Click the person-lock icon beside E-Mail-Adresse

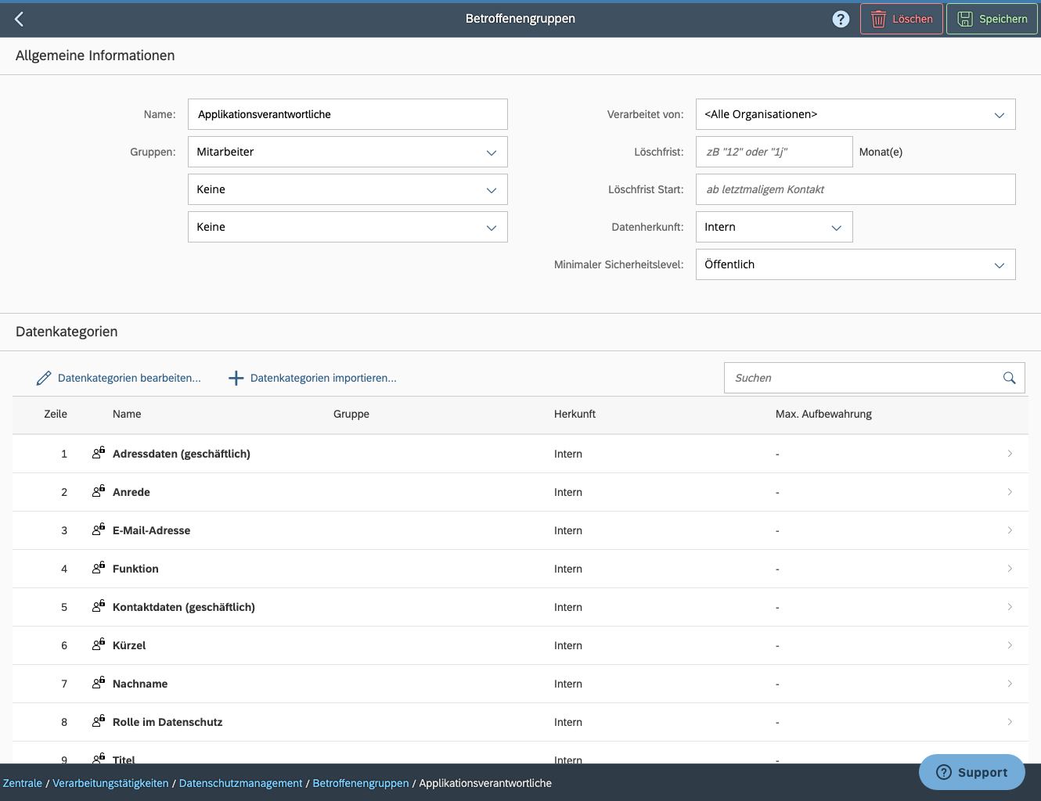tap(98, 529)
